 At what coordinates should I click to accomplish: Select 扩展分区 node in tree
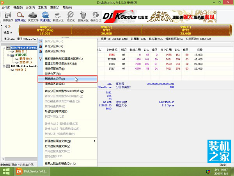tap(21, 55)
